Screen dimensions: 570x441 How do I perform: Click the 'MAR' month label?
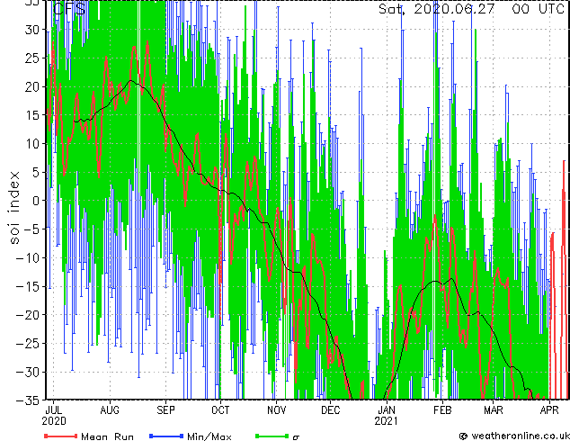tap(494, 410)
